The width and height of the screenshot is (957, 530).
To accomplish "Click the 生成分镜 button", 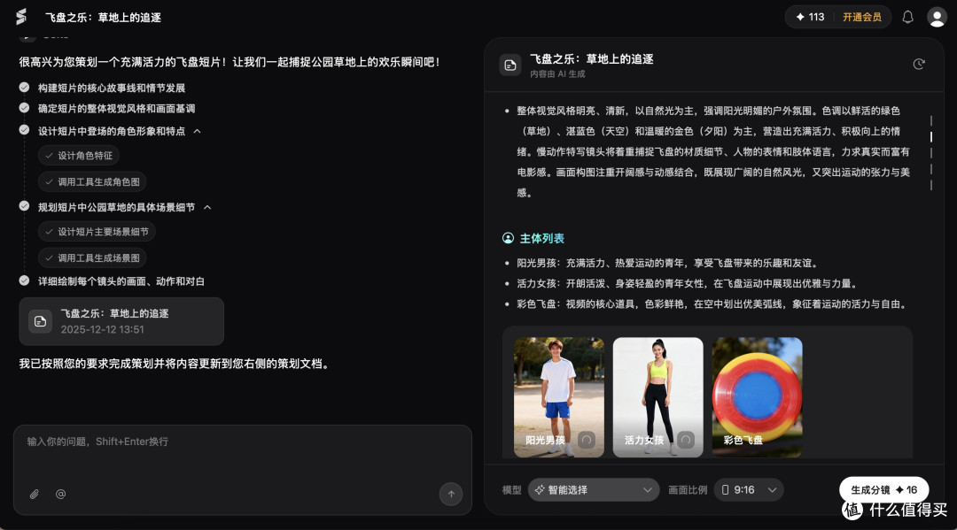I will point(883,489).
